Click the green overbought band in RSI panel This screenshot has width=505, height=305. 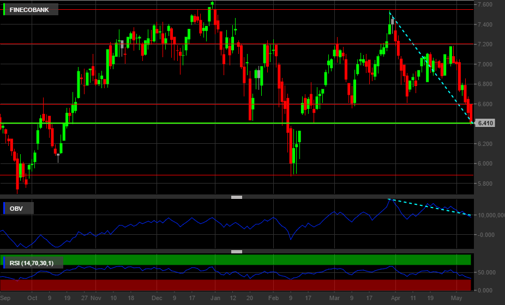coord(236,260)
